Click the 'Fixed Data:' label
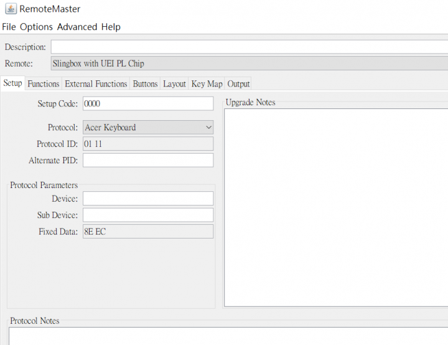 click(x=58, y=232)
